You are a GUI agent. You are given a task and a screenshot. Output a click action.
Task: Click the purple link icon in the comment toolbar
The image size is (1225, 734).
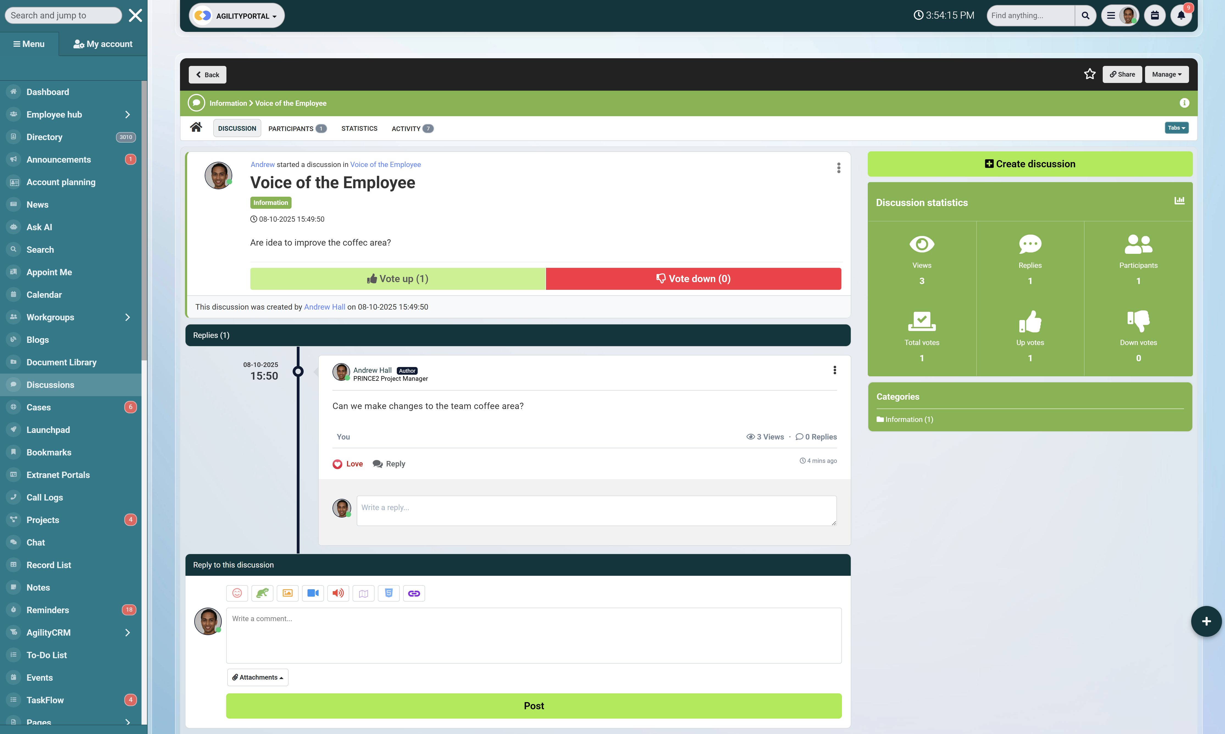coord(414,593)
